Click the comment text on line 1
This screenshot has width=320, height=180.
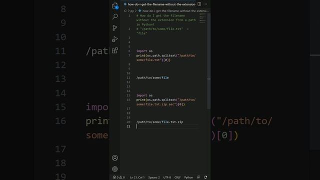pos(166,20)
